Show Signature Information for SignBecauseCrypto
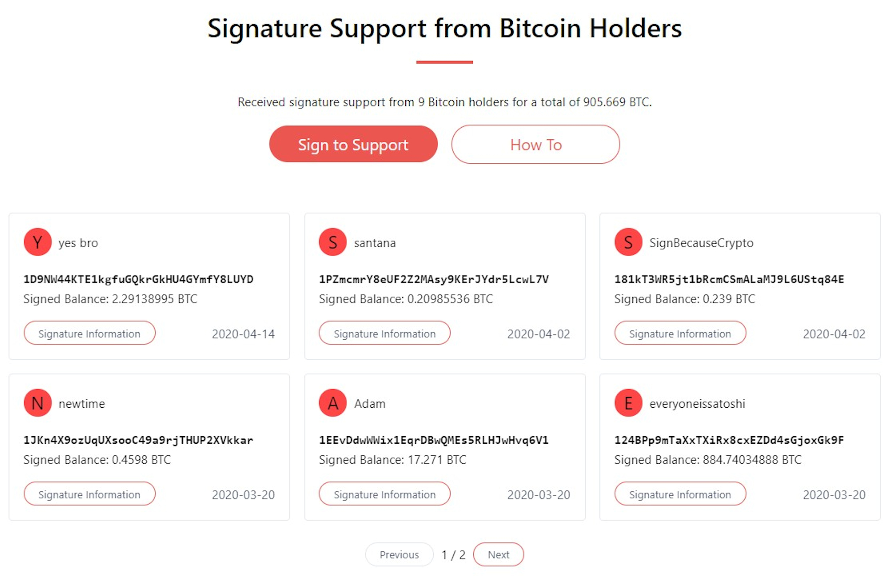The image size is (887, 579). coord(680,333)
